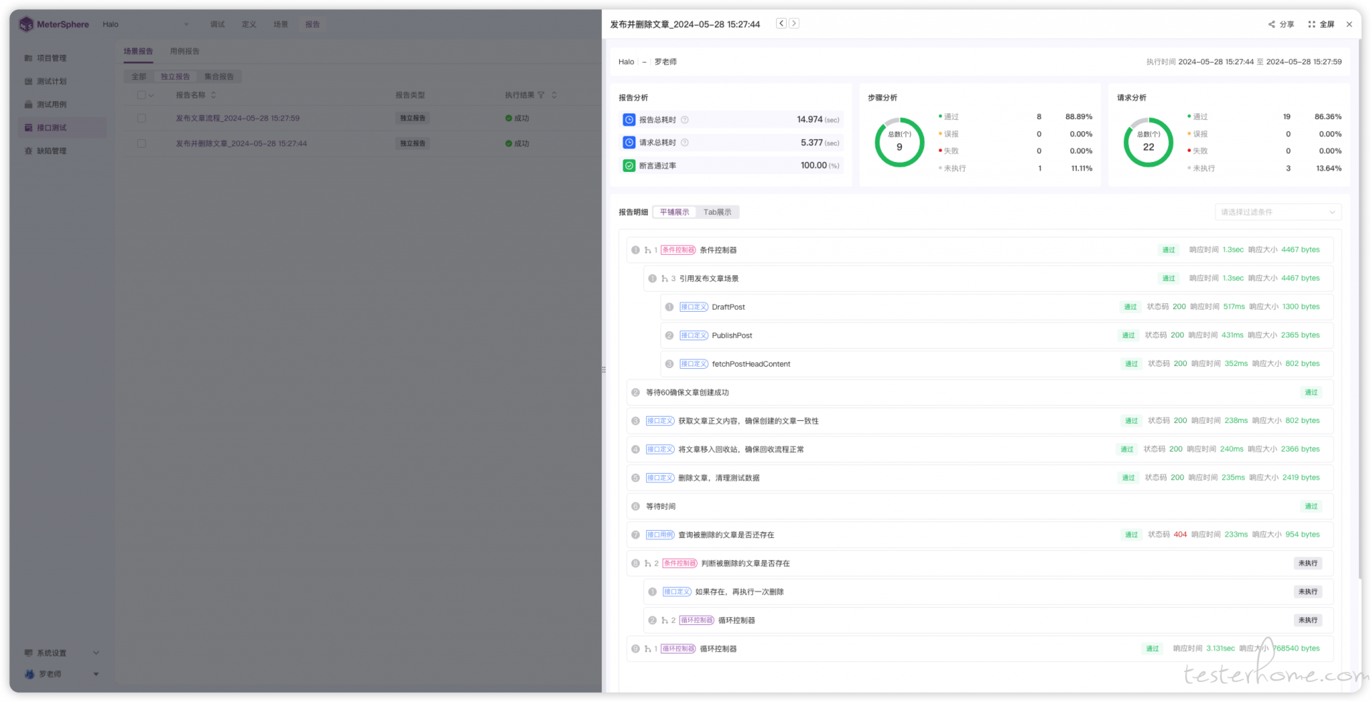Switch to 场景报告 tab
The width and height of the screenshot is (1371, 702).
(139, 51)
